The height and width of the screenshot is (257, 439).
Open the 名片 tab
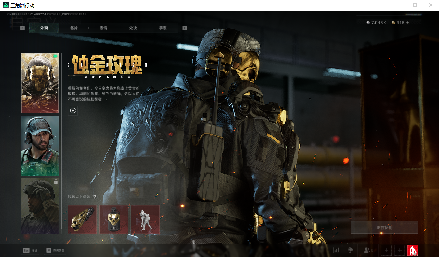74,28
